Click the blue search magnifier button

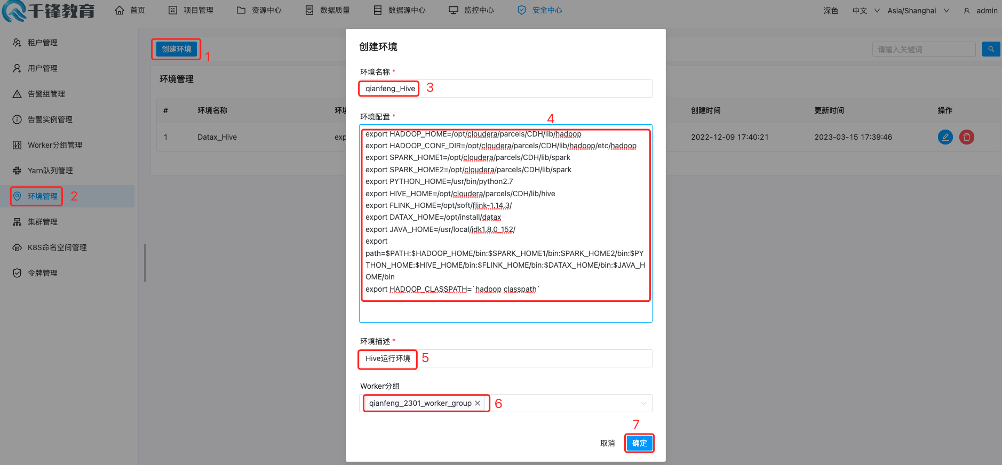(x=991, y=49)
